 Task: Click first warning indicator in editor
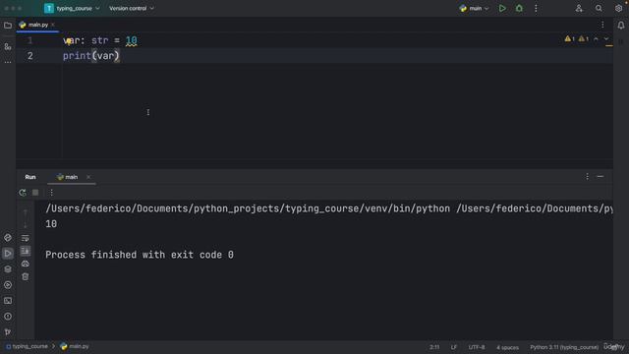[x=570, y=39]
